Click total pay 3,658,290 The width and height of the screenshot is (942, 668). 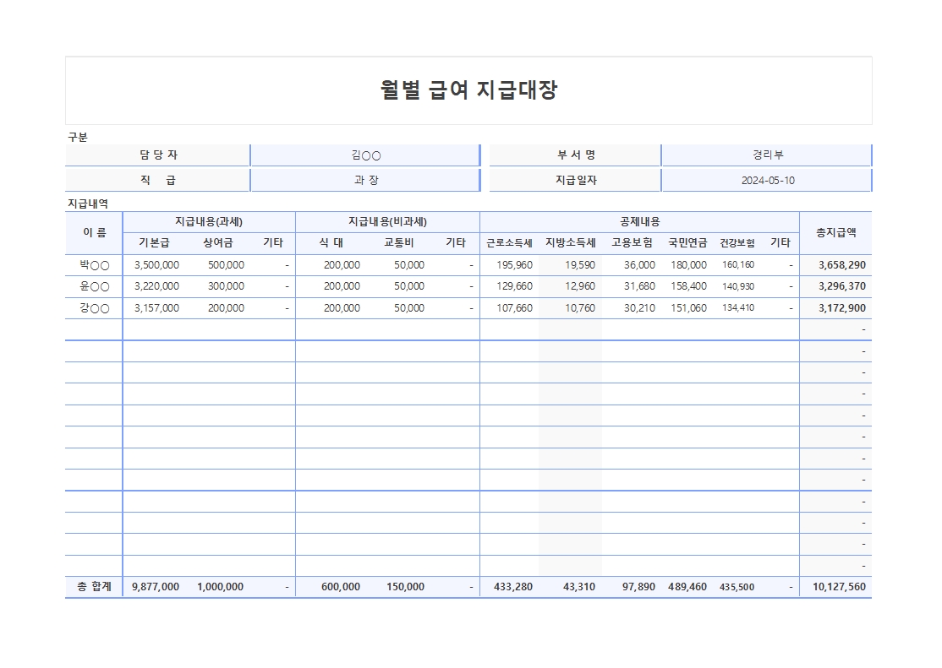pyautogui.click(x=841, y=265)
